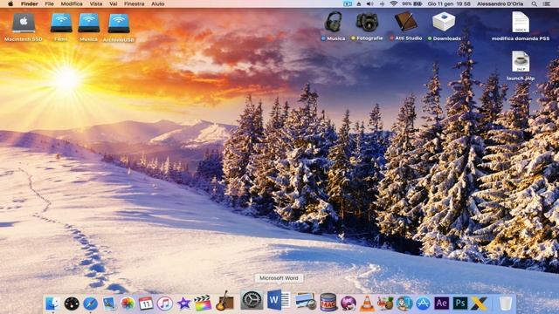Launch Microsoft Word from the Dock
Screen dimensions: 559x314
pyautogui.click(x=279, y=300)
